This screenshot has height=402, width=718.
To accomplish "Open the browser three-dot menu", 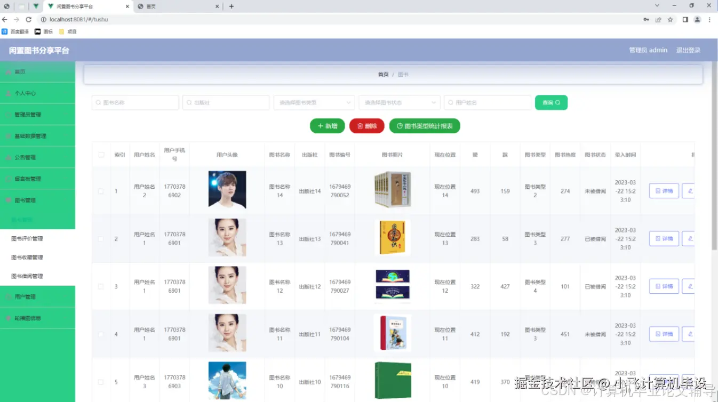I will (x=709, y=19).
